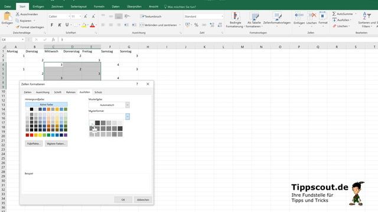Click the Format übertragen paintbrush

coord(18,27)
